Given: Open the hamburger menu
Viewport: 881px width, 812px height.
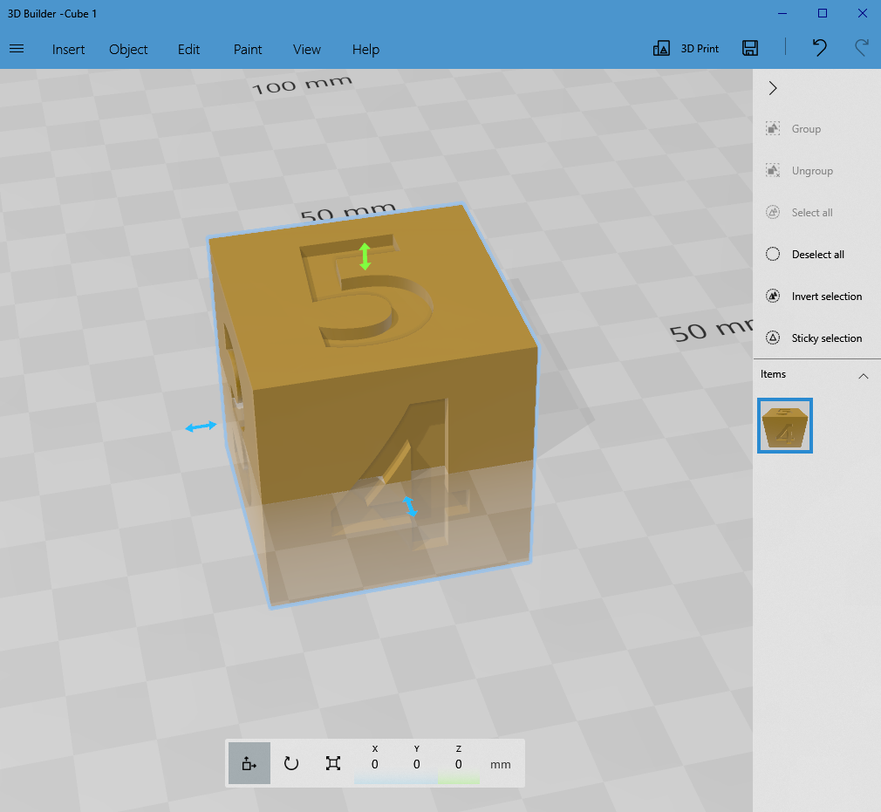Looking at the screenshot, I should coord(17,49).
